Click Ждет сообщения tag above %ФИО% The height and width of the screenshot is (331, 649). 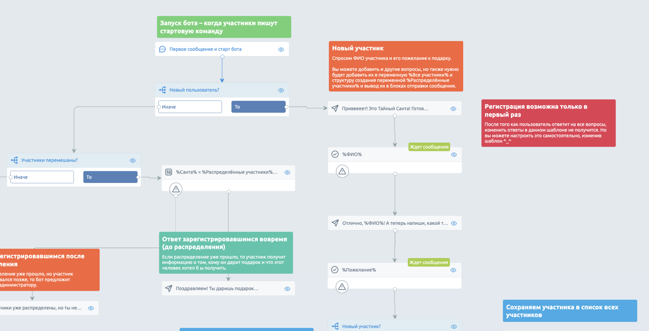click(x=429, y=147)
